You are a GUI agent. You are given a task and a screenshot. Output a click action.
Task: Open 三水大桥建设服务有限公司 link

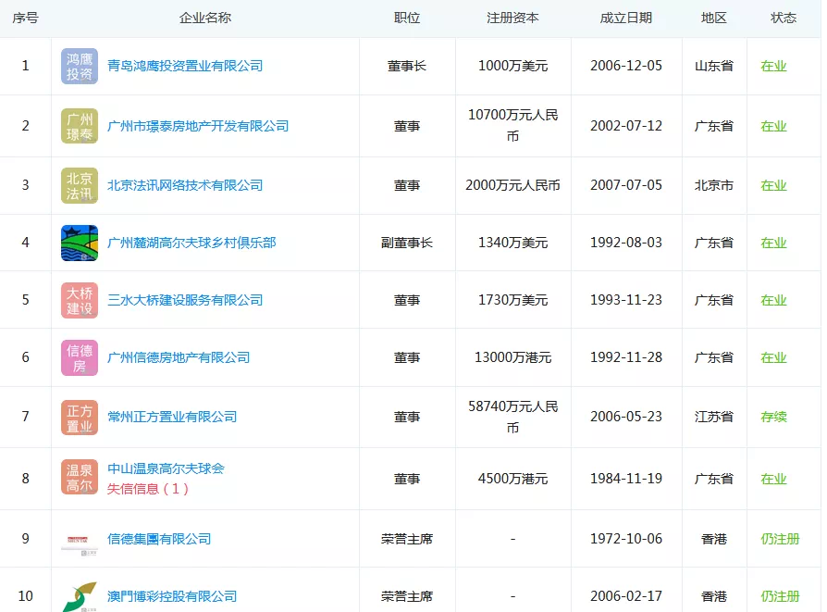[x=185, y=300]
